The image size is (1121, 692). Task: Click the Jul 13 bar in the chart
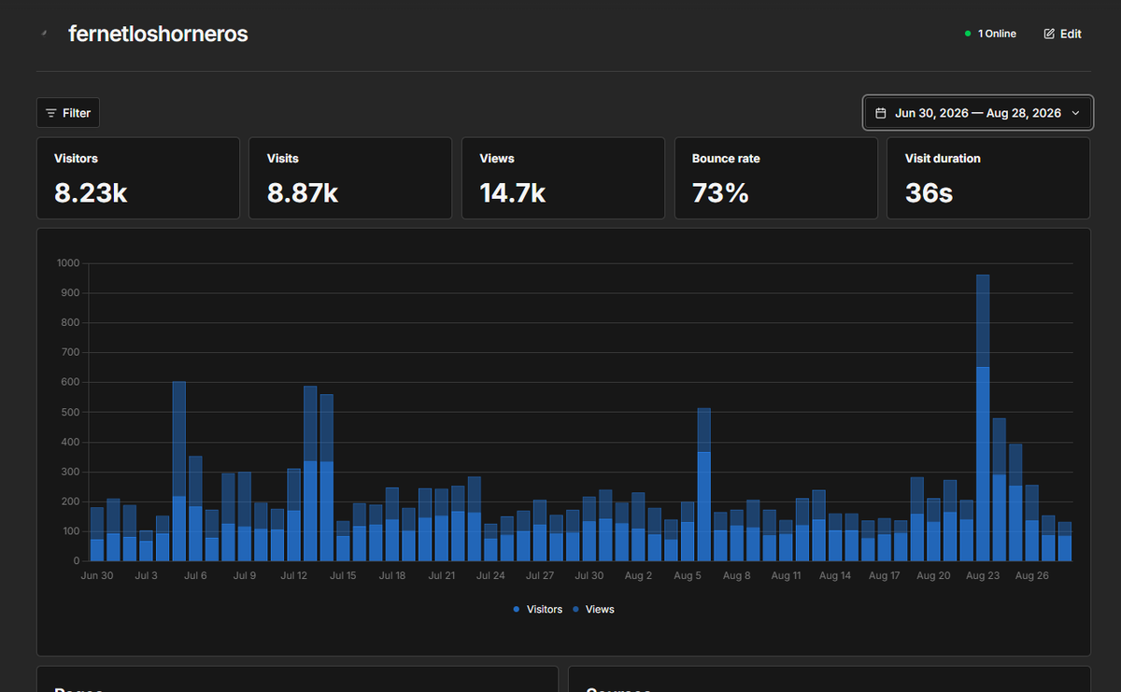pyautogui.click(x=310, y=473)
